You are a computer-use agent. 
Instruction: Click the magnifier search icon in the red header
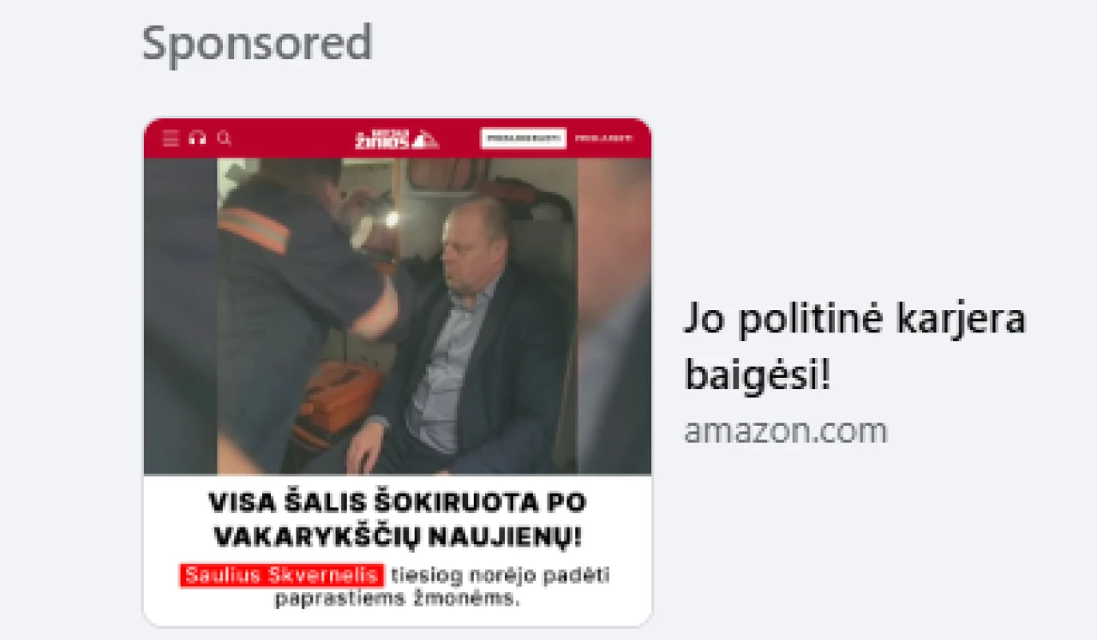click(225, 138)
